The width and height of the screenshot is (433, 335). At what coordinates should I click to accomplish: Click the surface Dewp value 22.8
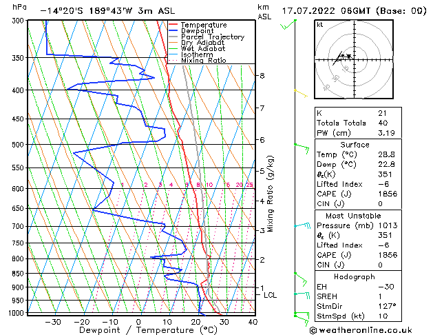point(386,165)
